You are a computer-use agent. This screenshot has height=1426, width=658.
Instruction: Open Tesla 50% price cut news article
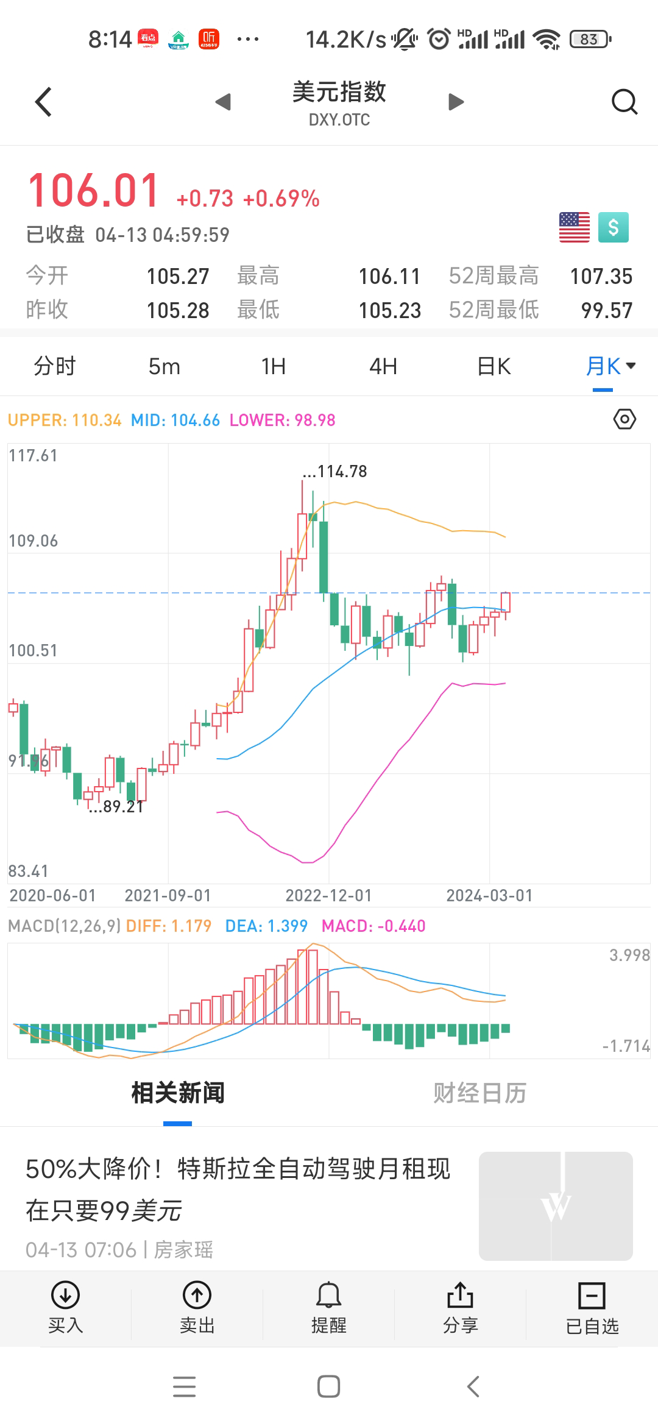[x=238, y=1190]
